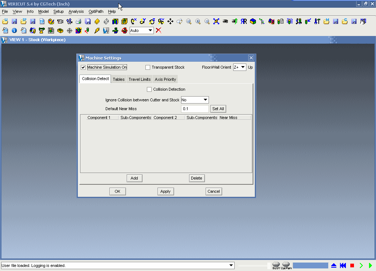376x271 pixels.
Task: Open the Setup menu
Action: pos(58,11)
